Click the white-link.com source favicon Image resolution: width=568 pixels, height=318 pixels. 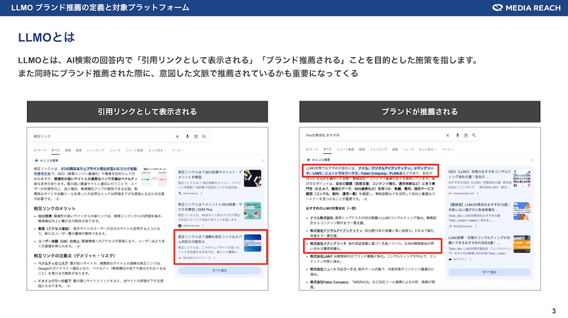pos(179,226)
